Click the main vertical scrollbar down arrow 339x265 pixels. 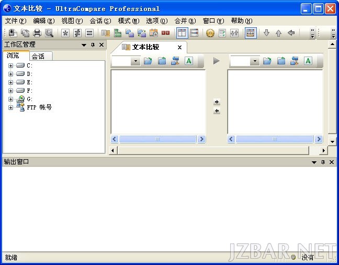click(332, 142)
